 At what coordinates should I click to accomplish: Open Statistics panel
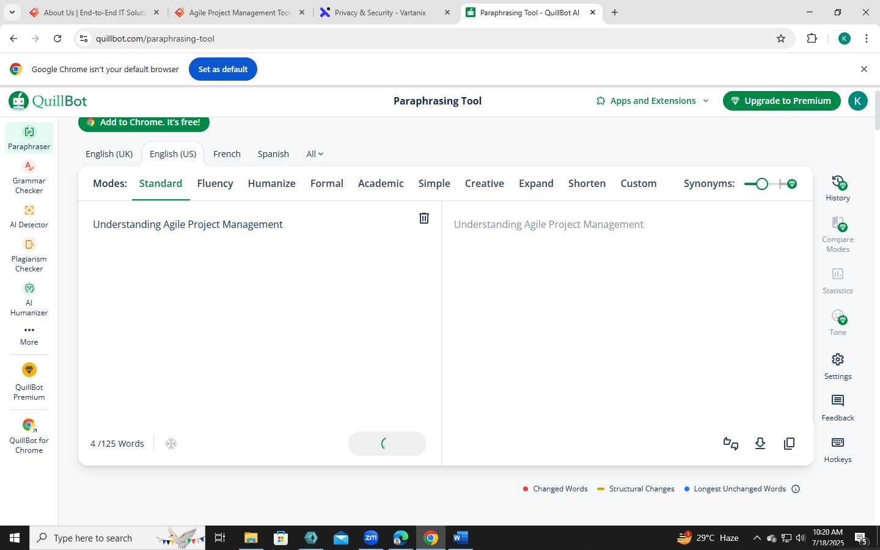coord(838,280)
